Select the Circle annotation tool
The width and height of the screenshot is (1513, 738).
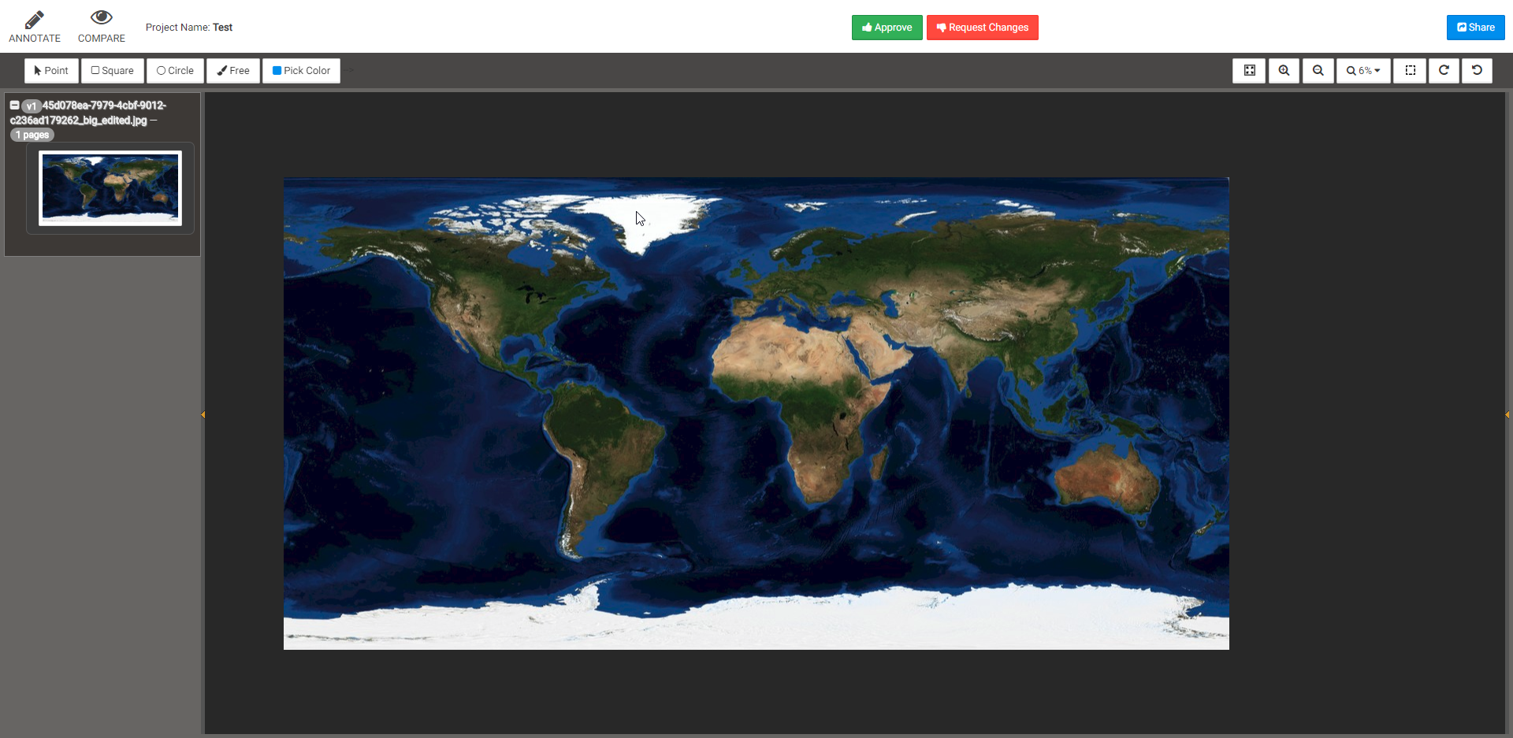click(x=175, y=70)
